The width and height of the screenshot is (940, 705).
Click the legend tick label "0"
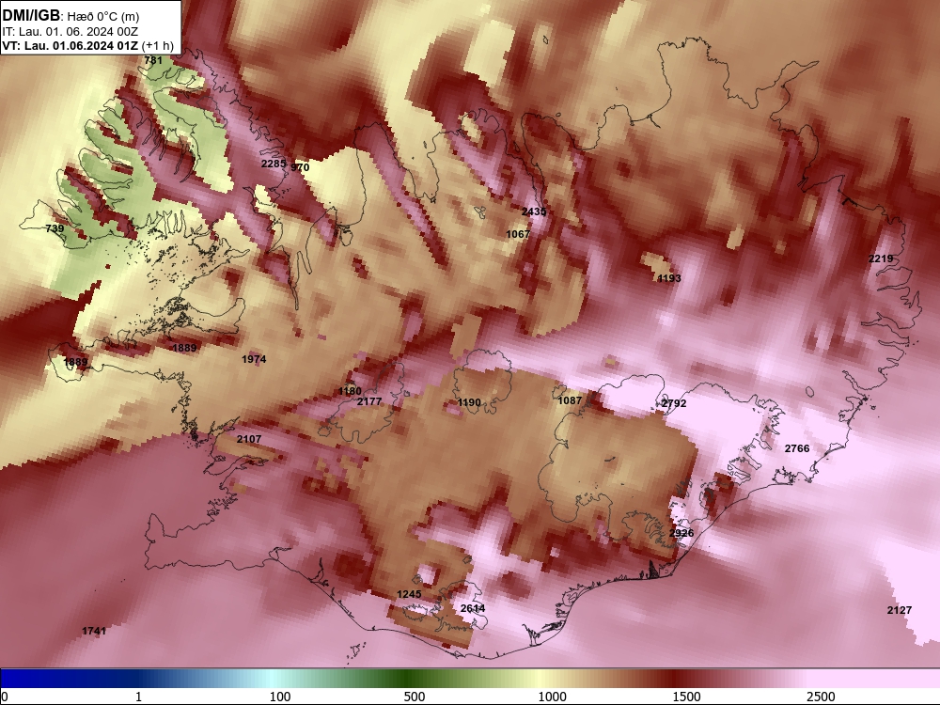tap(4, 697)
